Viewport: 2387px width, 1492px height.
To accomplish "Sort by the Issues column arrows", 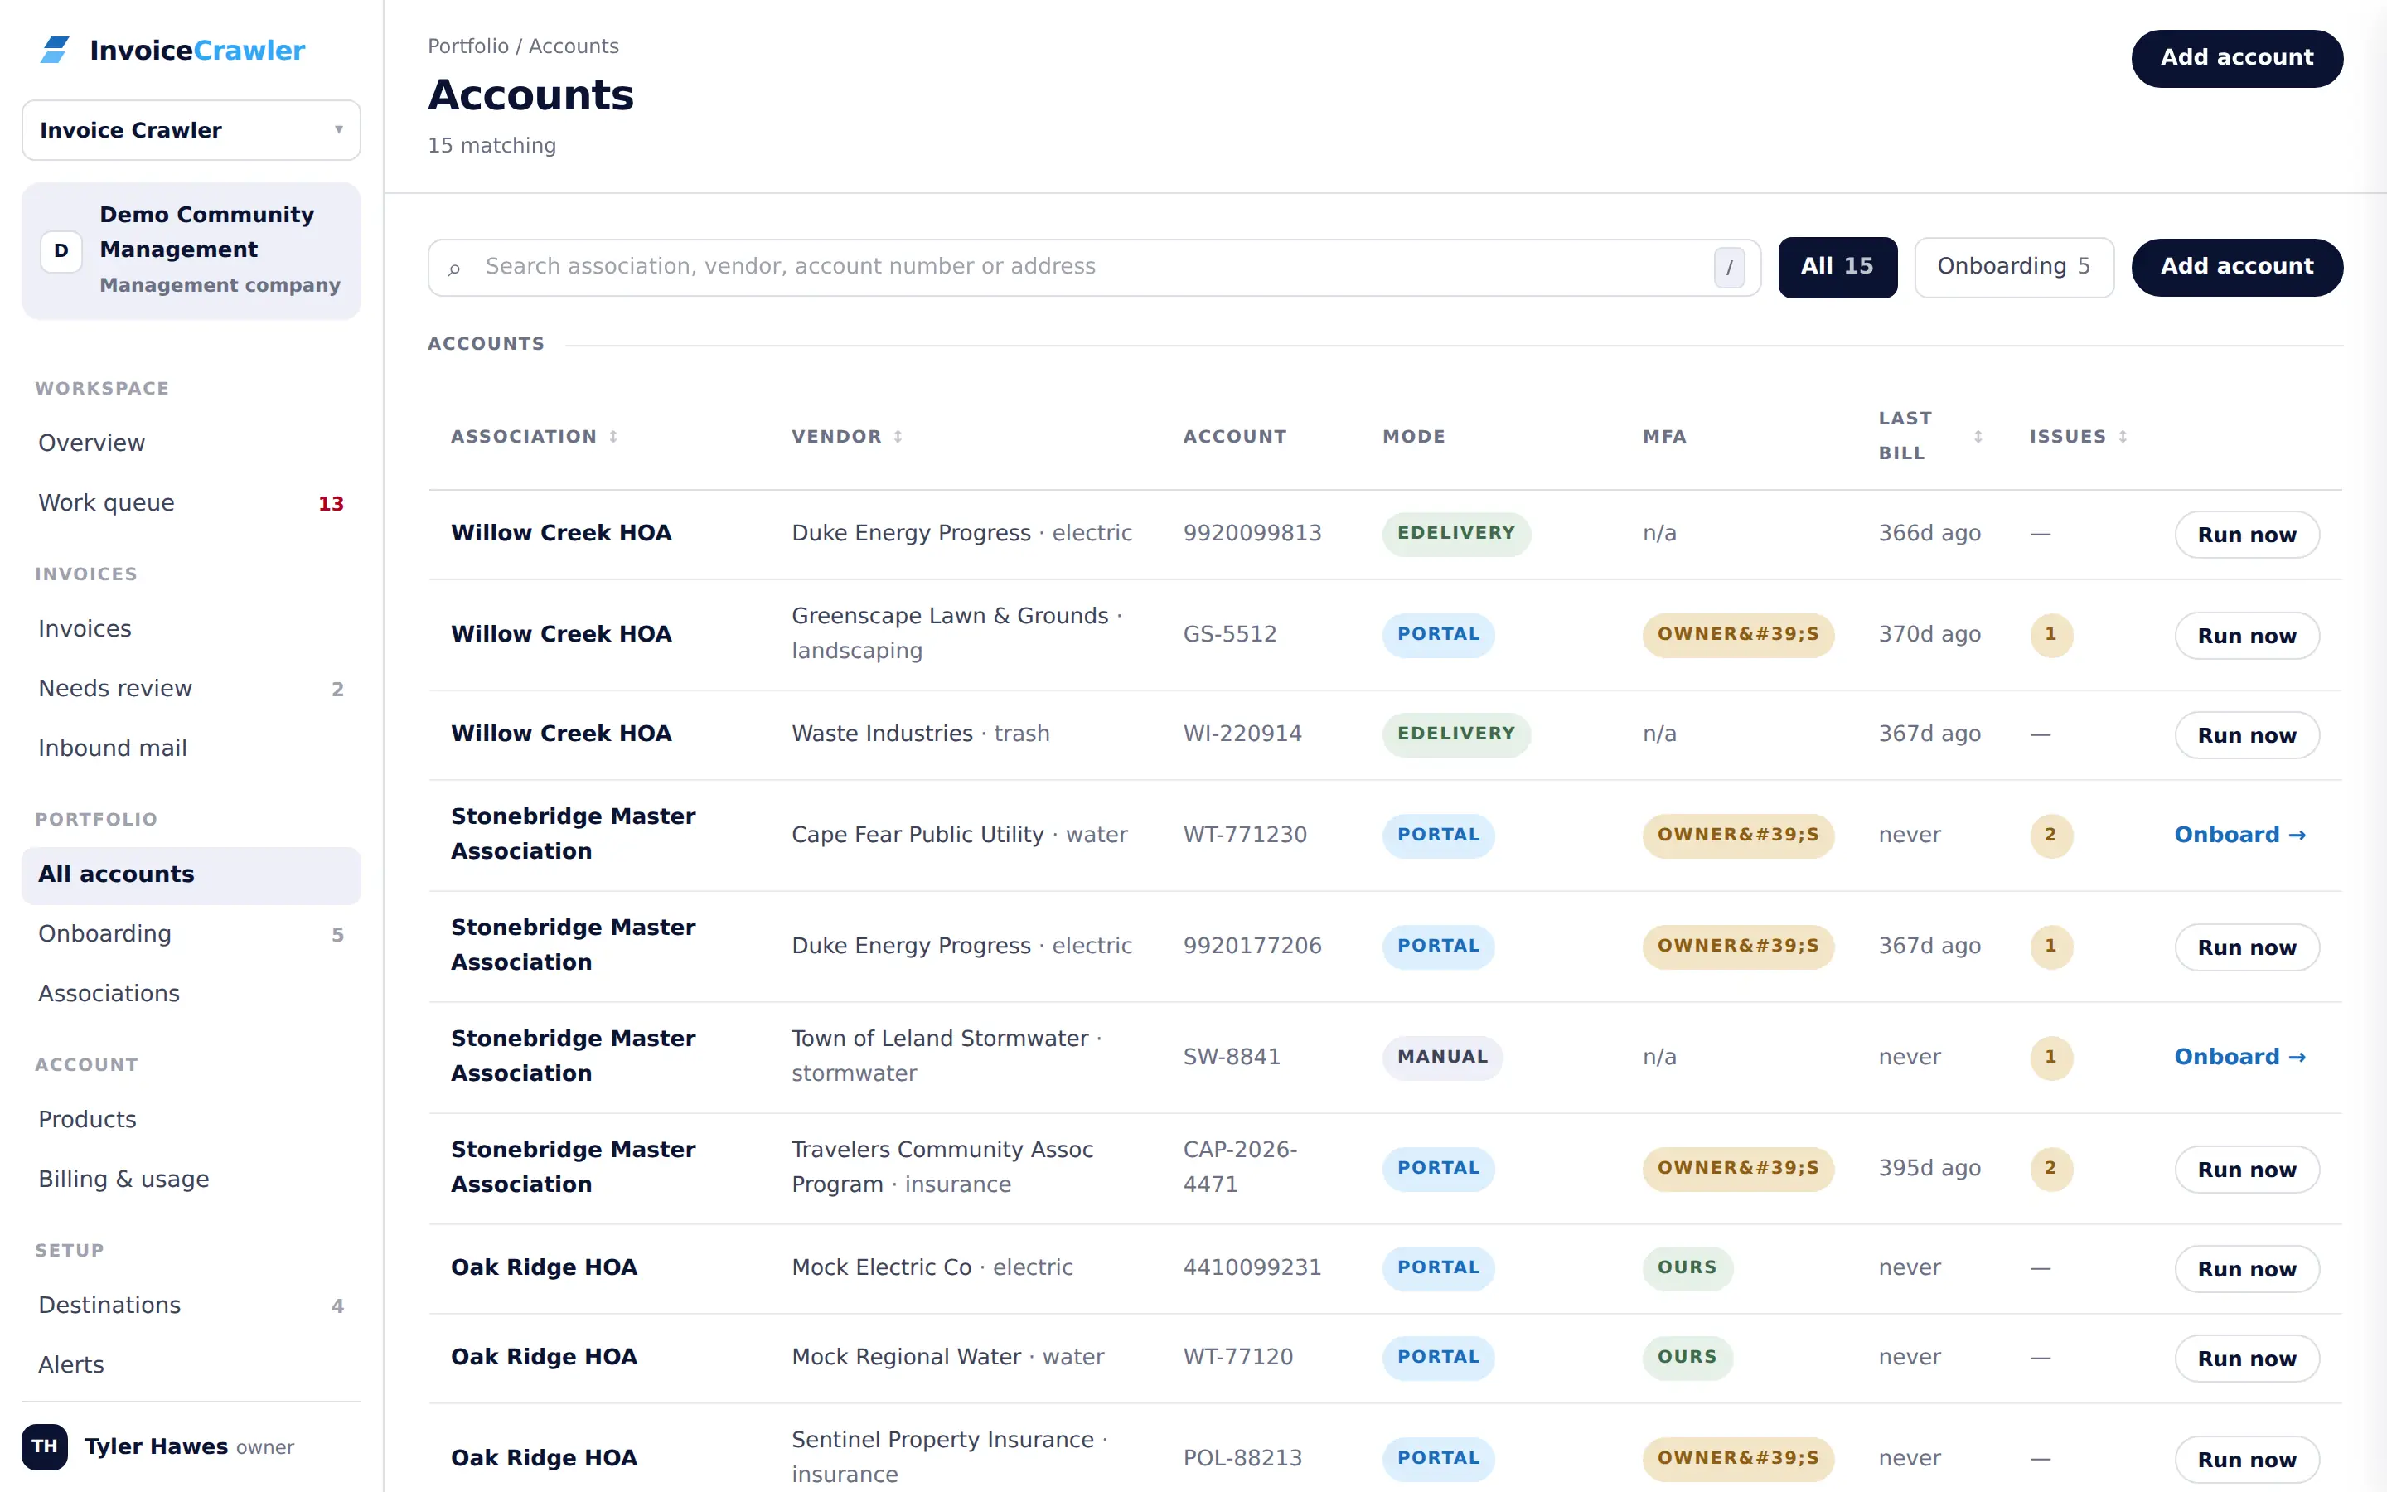I will point(2123,436).
